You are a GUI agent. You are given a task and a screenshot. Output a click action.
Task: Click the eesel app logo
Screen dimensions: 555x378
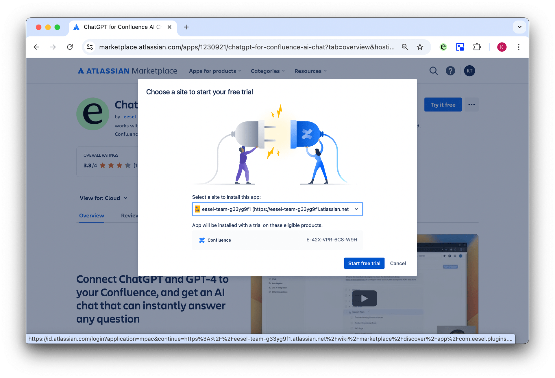[93, 114]
